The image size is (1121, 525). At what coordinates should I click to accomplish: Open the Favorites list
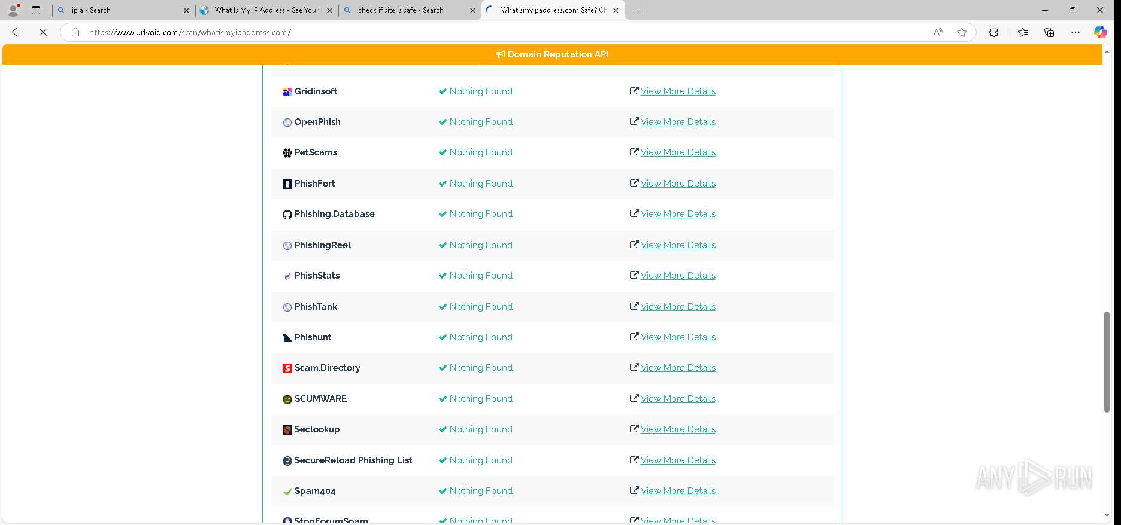1023,32
